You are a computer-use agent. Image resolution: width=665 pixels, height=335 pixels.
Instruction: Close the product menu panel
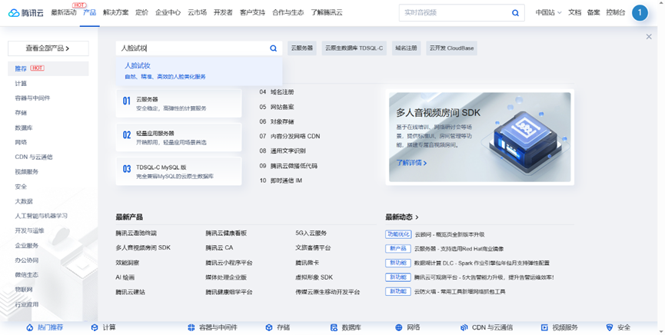pos(649,37)
